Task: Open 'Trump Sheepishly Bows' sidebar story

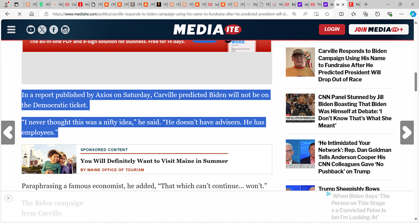Action: [349, 188]
